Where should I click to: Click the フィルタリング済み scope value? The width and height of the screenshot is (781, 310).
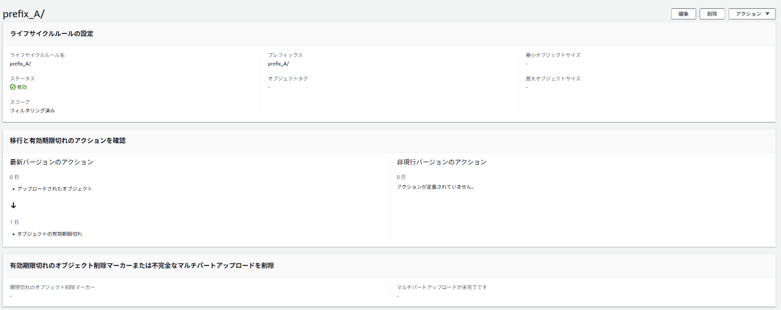click(32, 110)
